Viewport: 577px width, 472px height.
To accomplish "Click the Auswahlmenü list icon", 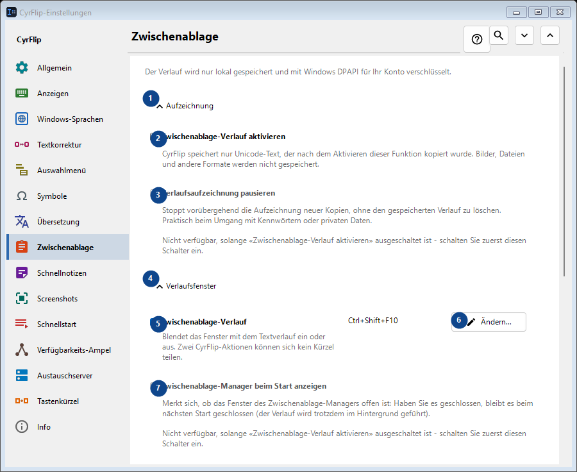I will [x=22, y=170].
